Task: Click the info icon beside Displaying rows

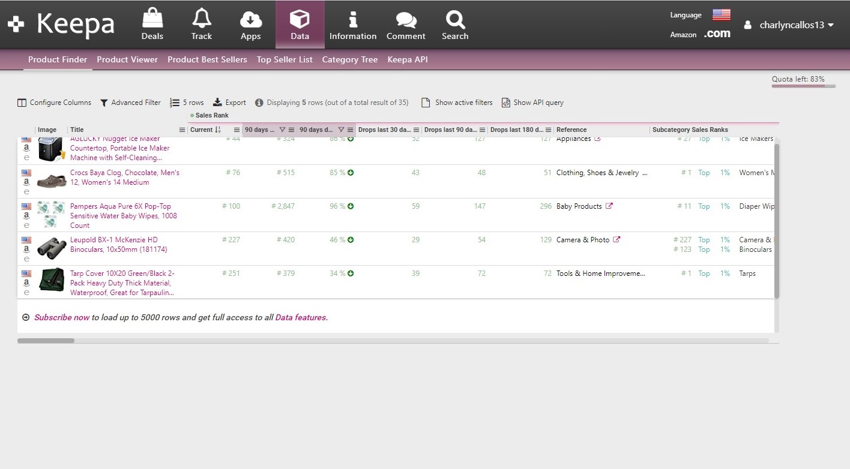Action: point(259,103)
